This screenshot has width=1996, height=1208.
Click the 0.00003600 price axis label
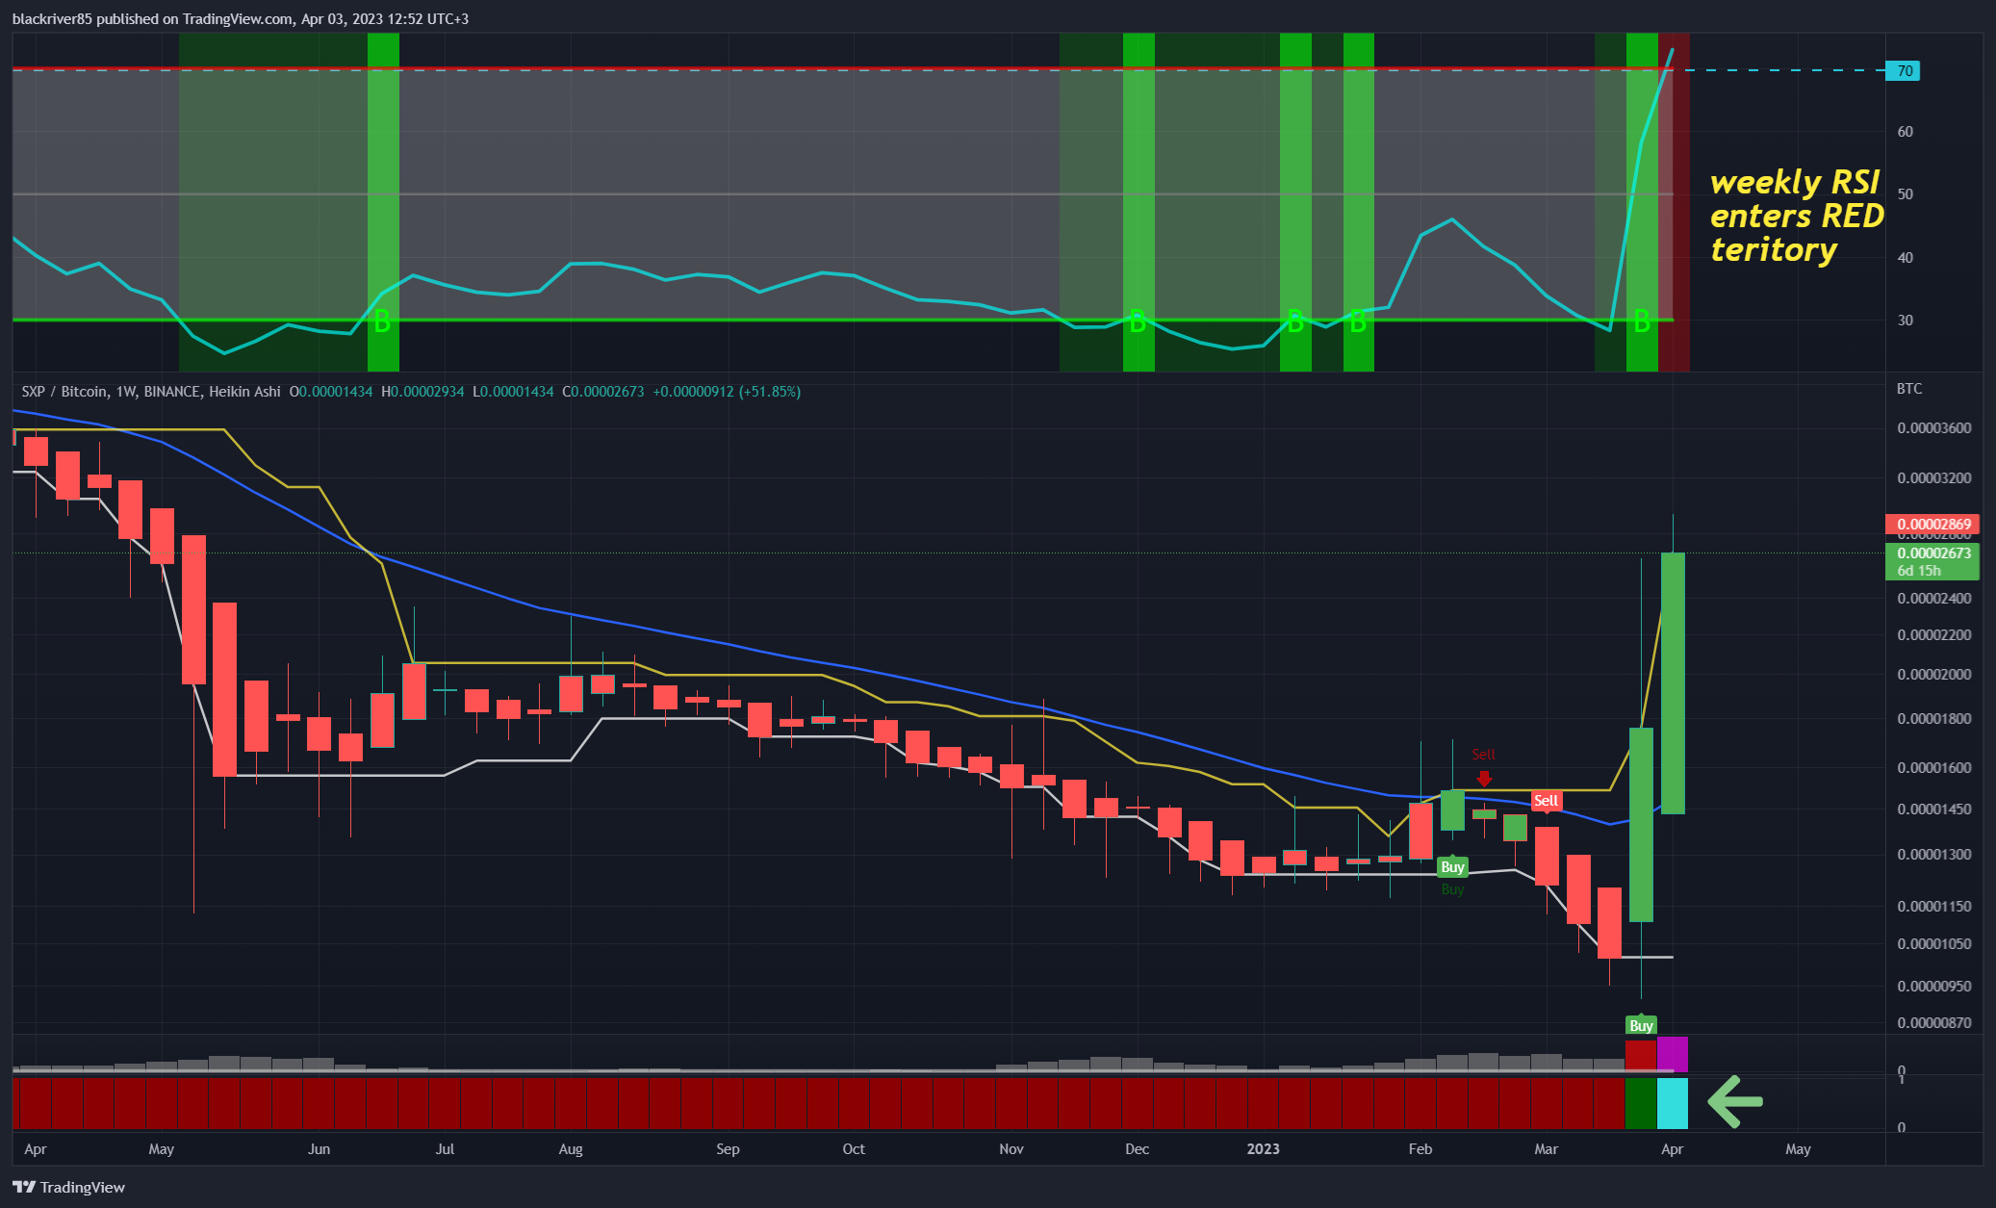[x=1934, y=427]
